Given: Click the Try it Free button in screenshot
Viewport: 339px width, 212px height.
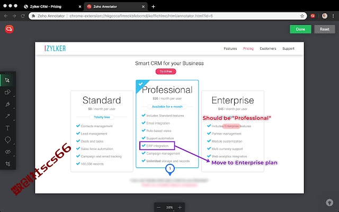Looking at the screenshot, I should pos(166,72).
